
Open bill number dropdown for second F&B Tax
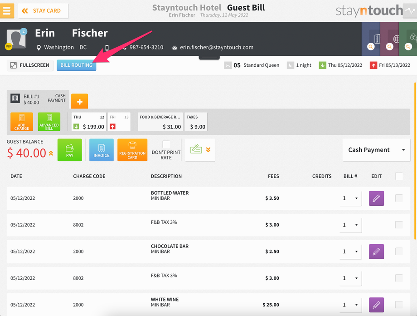[350, 278]
